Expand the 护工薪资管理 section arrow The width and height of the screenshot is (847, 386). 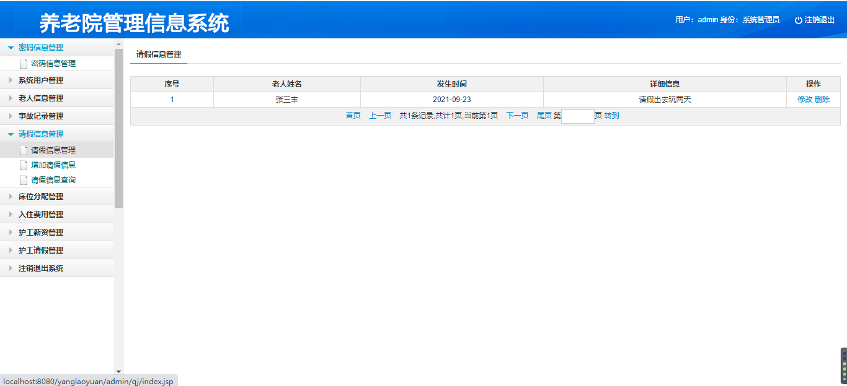11,233
